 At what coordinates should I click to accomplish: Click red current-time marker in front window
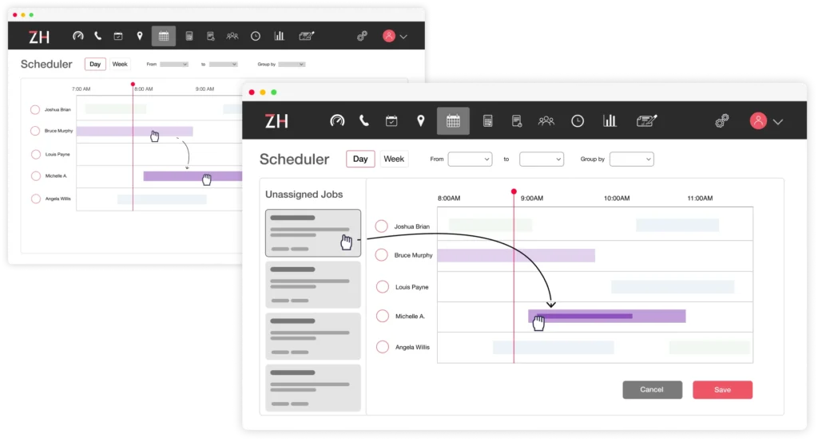tap(514, 191)
